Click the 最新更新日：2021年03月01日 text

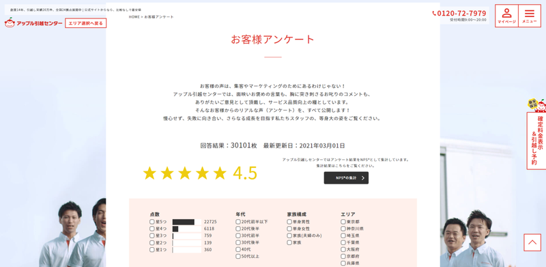tap(304, 145)
